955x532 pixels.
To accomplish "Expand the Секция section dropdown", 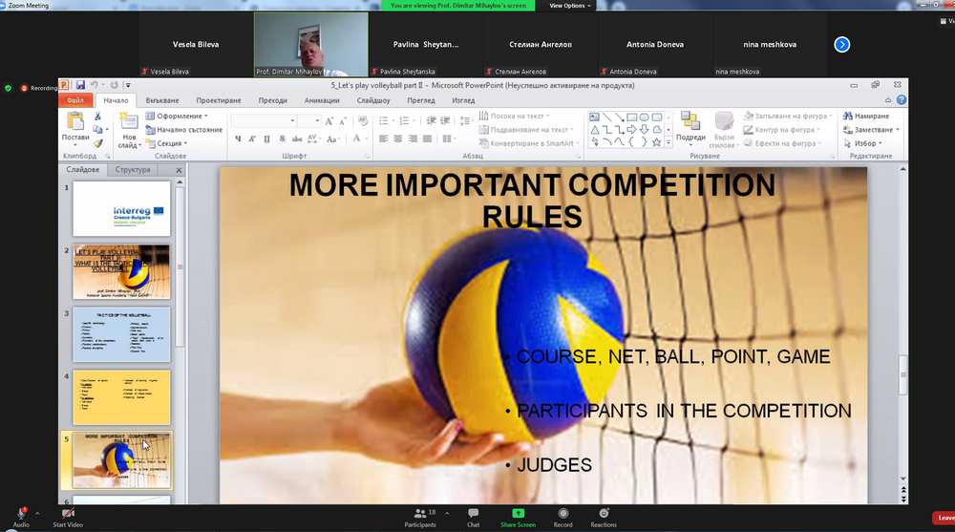I will coord(172,143).
